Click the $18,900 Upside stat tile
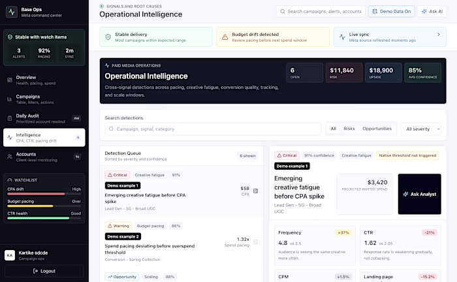The width and height of the screenshot is (457, 282). click(383, 72)
